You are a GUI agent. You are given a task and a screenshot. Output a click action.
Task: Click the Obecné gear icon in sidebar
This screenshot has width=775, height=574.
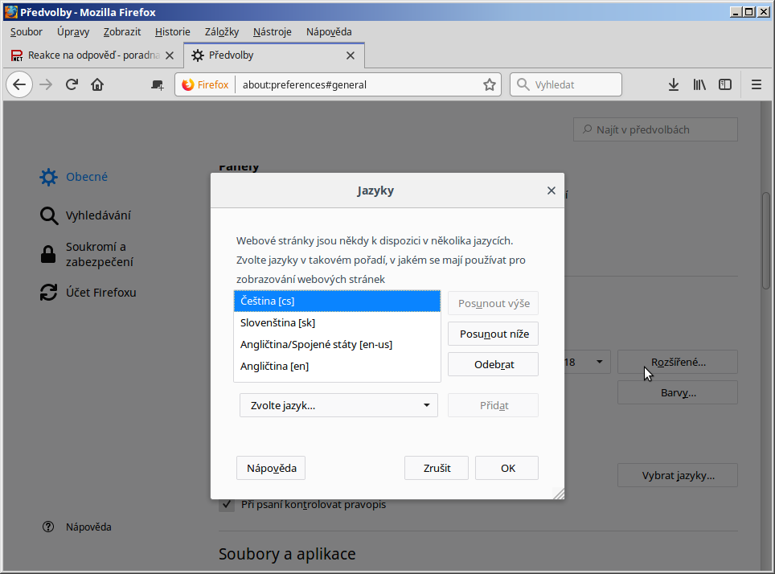pyautogui.click(x=48, y=177)
